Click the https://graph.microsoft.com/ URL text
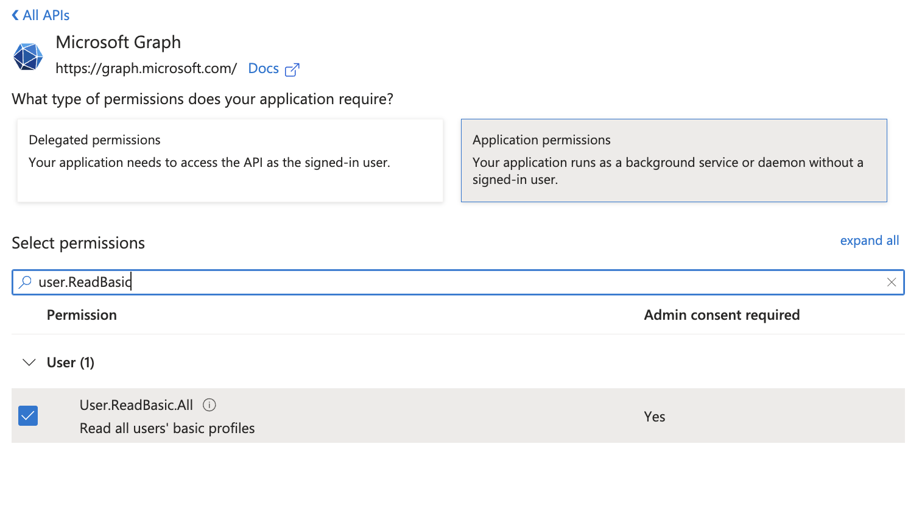 [146, 68]
